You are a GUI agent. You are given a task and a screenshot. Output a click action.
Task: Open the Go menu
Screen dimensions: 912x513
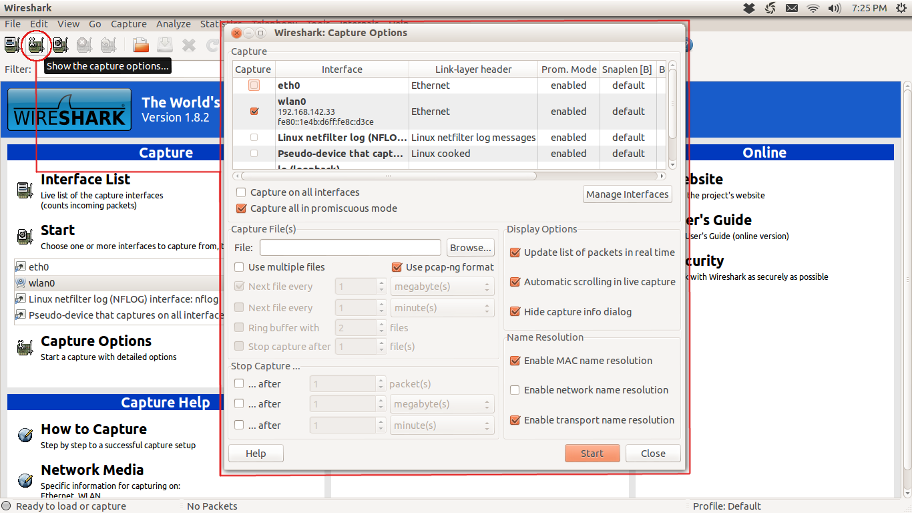point(95,24)
